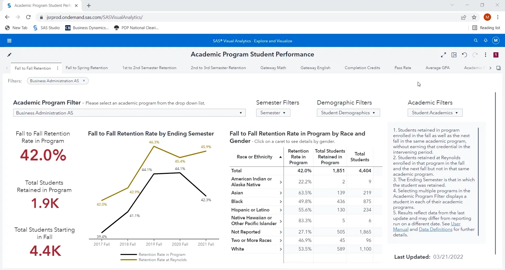Bookmark this page with star icon

(x=474, y=17)
